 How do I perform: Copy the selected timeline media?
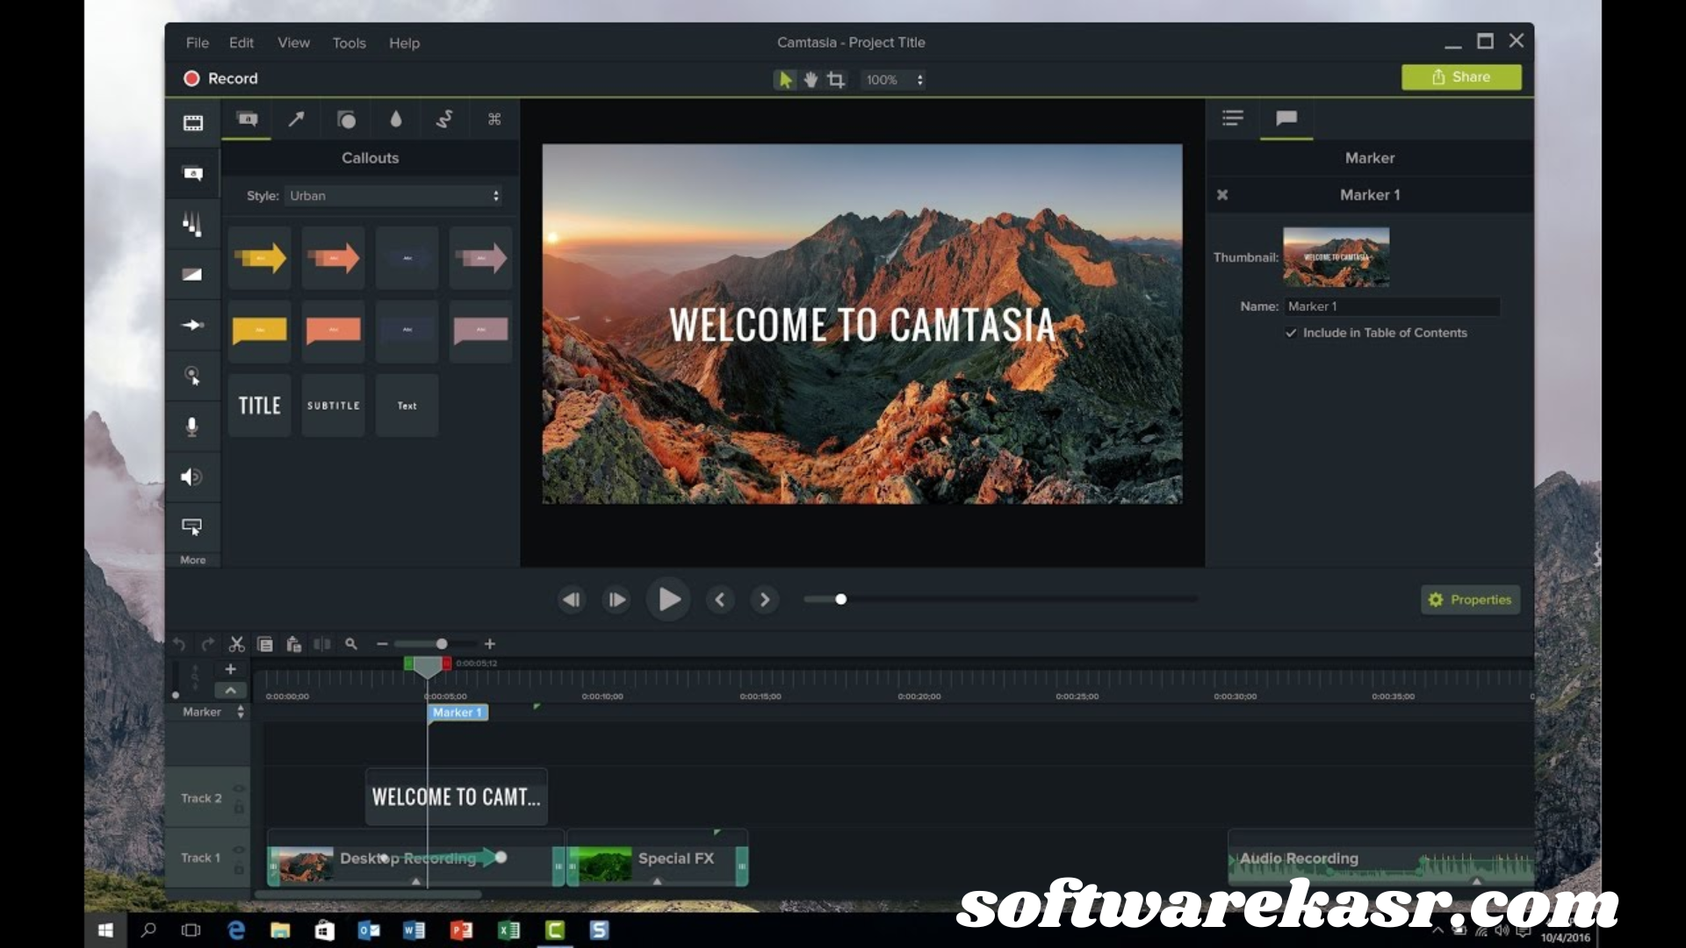click(x=265, y=644)
